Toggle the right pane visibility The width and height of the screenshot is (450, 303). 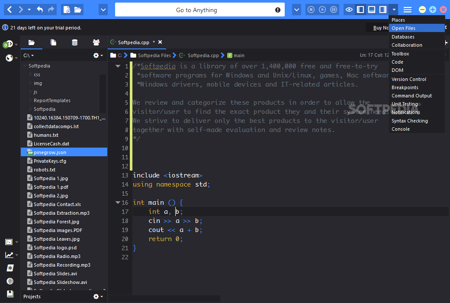click(x=383, y=10)
